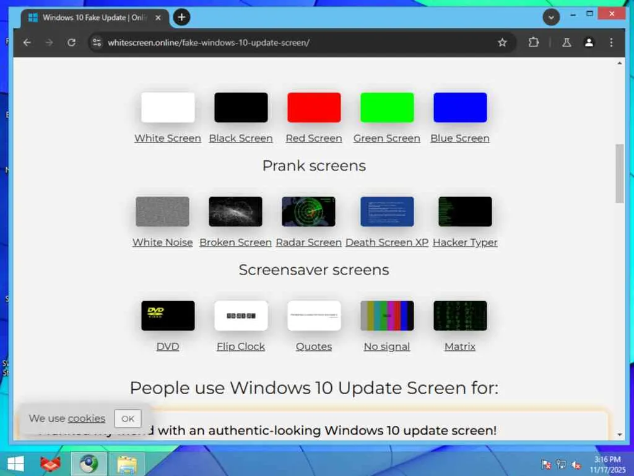Close the Windows 10 Fake Update tab
This screenshot has width=634, height=476.
click(158, 18)
